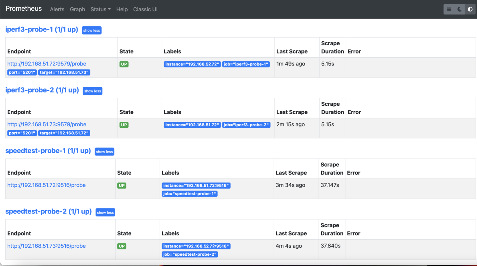Click the Prometheus brand title
The image size is (477, 266).
(24, 8)
